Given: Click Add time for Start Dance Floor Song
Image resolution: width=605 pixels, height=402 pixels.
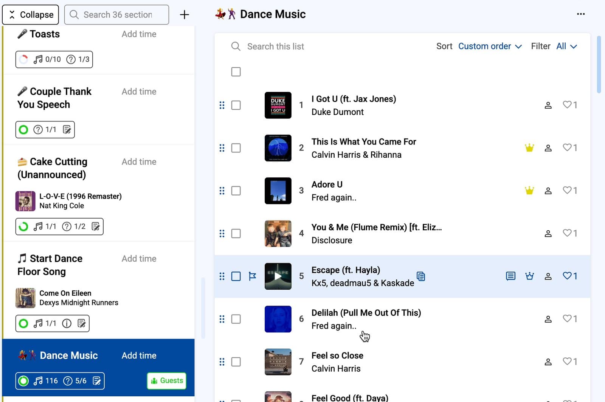Looking at the screenshot, I should [139, 259].
